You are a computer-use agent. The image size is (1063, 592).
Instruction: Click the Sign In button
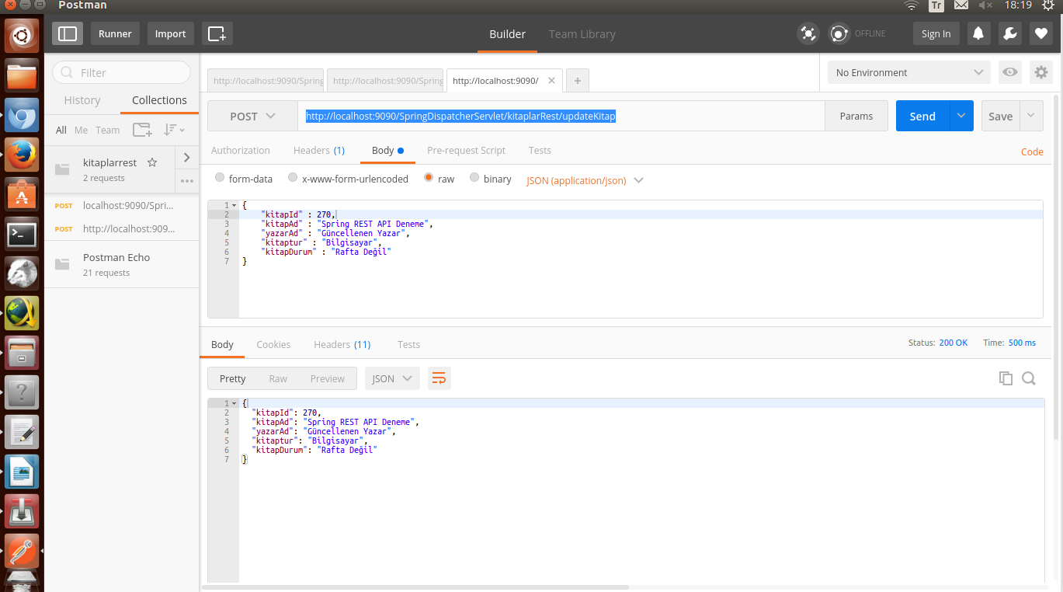click(936, 33)
